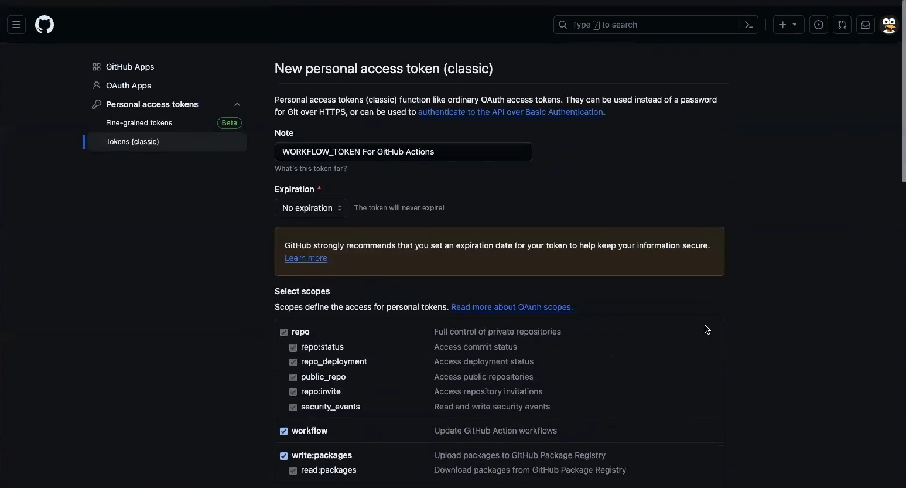This screenshot has width=906, height=488.
Task: Open the Pull requests icon in header
Action: click(x=842, y=25)
